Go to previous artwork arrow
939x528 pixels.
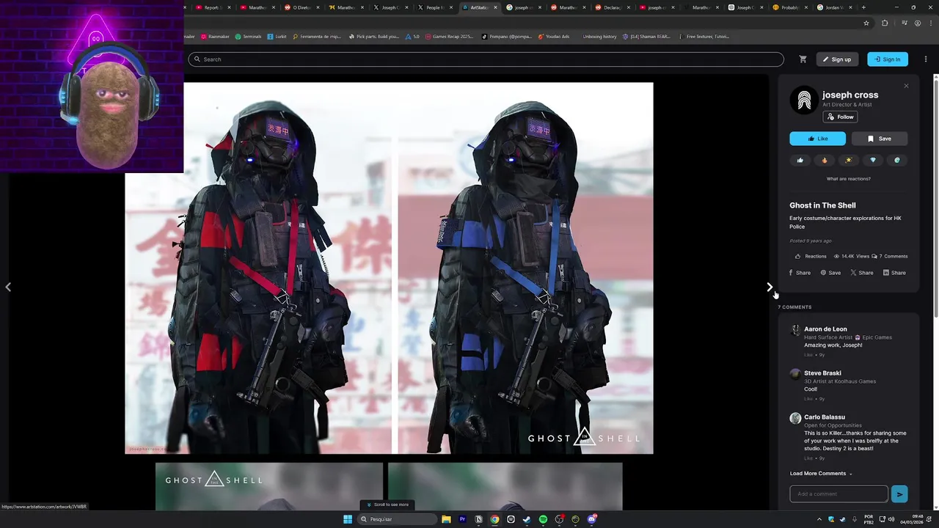point(8,287)
